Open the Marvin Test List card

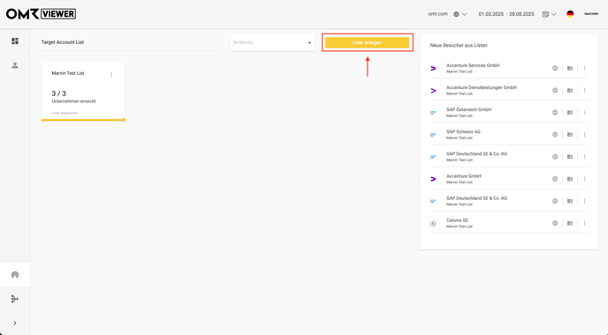tap(83, 92)
